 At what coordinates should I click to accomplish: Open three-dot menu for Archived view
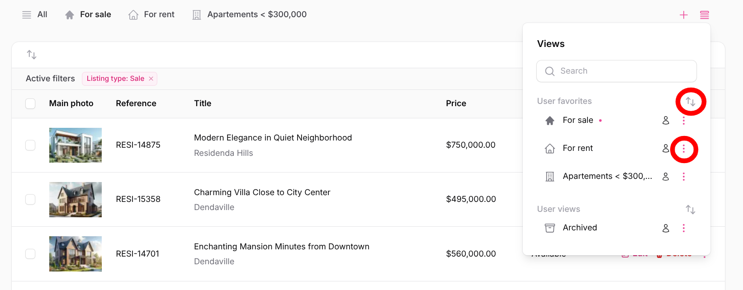[x=683, y=229]
